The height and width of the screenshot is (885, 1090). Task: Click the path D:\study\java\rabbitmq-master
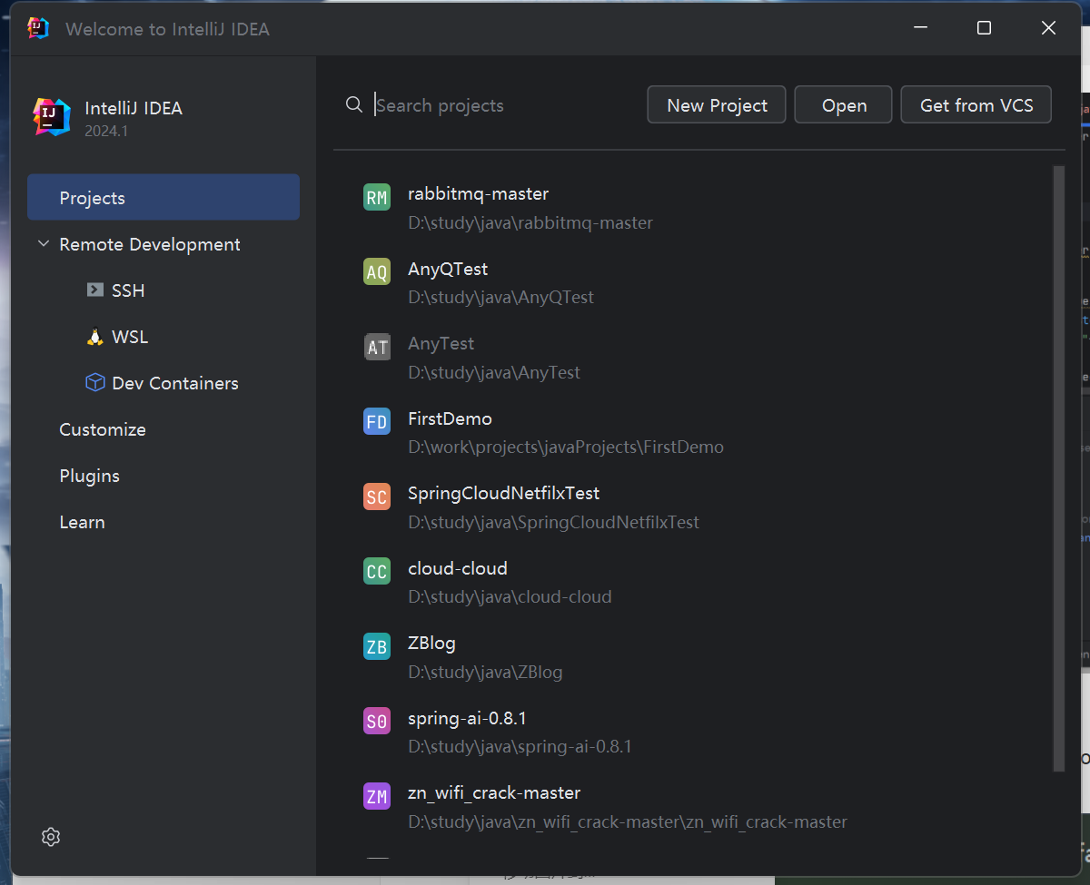(x=530, y=222)
